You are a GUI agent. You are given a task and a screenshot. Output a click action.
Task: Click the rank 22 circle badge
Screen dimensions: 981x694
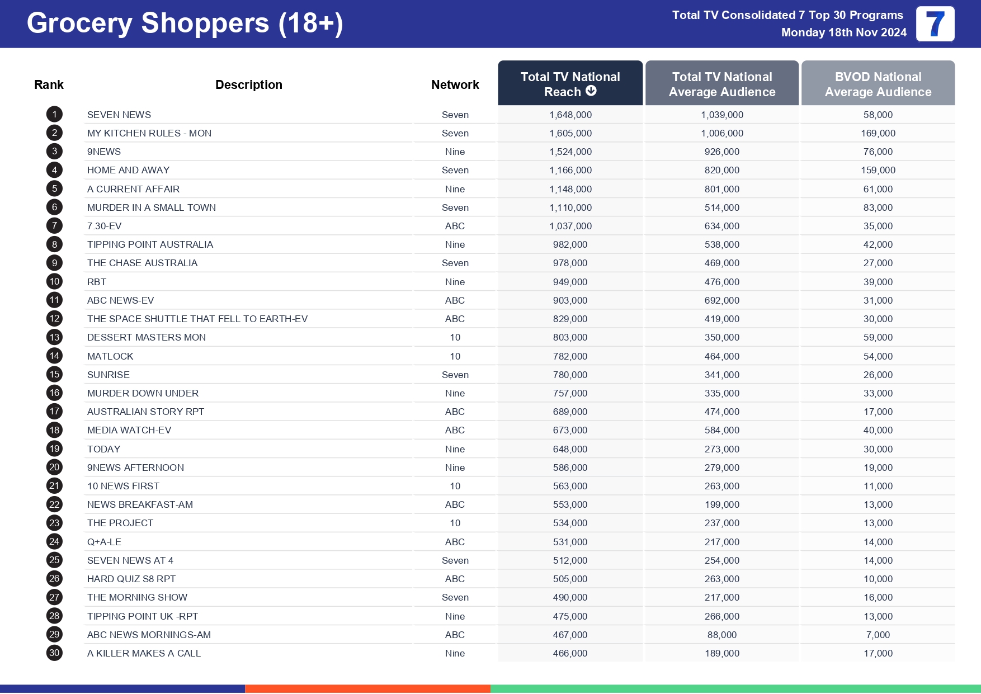(x=54, y=504)
